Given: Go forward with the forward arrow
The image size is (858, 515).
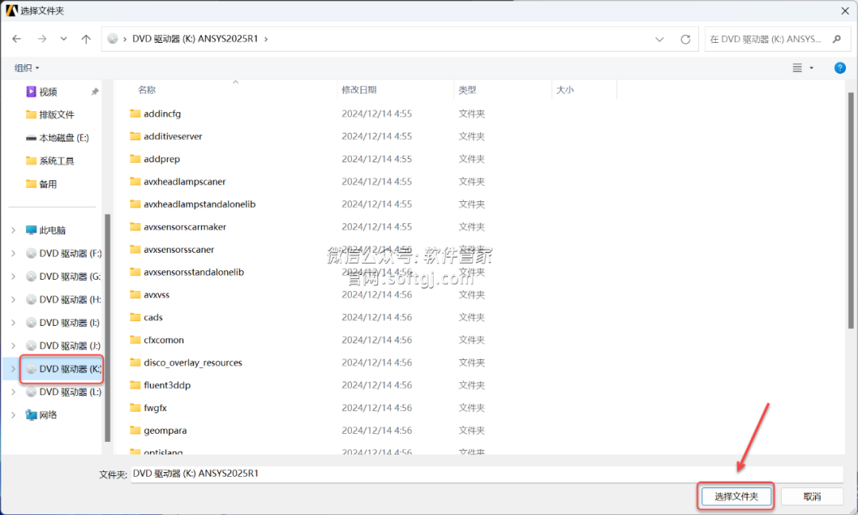Looking at the screenshot, I should point(42,39).
